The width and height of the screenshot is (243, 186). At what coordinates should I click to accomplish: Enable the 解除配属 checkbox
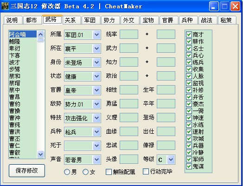point(109,172)
